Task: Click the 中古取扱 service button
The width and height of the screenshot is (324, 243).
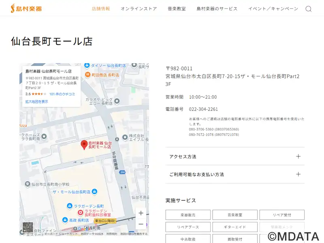Action: tap(188, 239)
